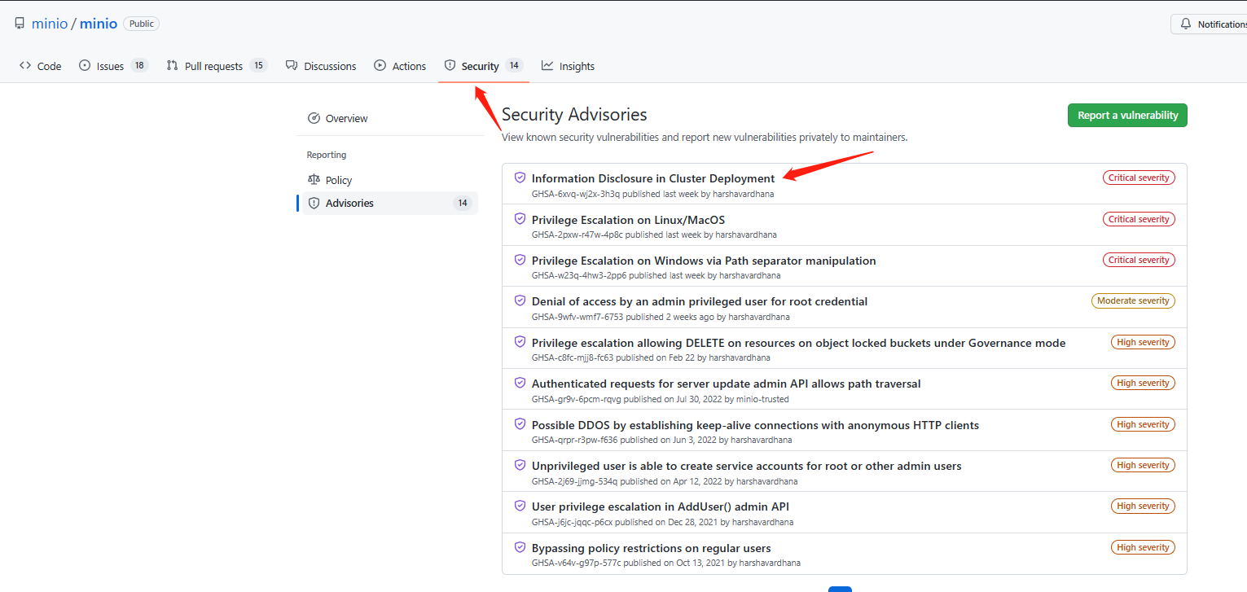Open Possible DDOS keep-alive connections advisory

coord(755,425)
